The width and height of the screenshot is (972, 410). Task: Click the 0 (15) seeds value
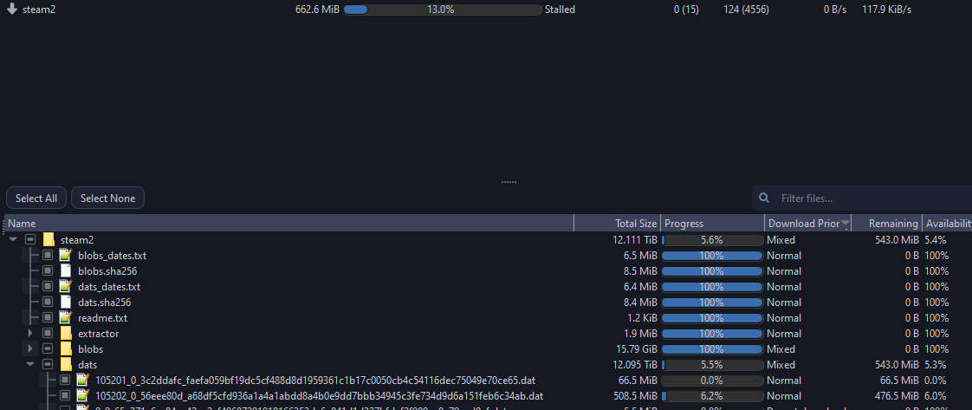686,10
